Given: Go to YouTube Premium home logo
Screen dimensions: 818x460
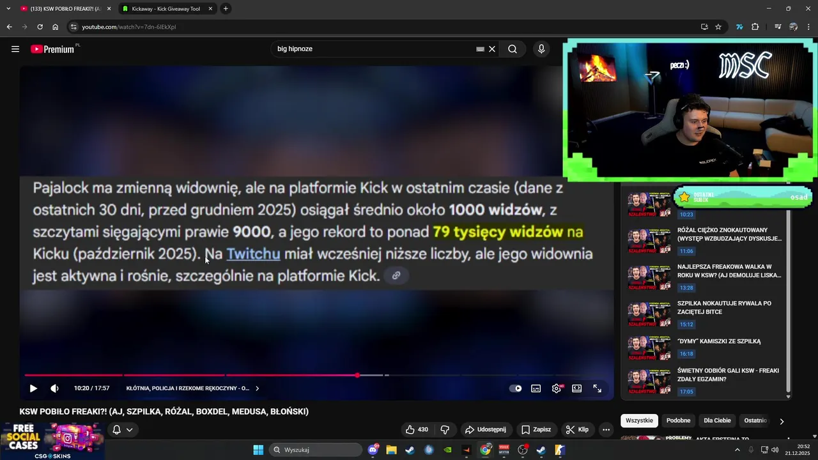Looking at the screenshot, I should [x=52, y=49].
